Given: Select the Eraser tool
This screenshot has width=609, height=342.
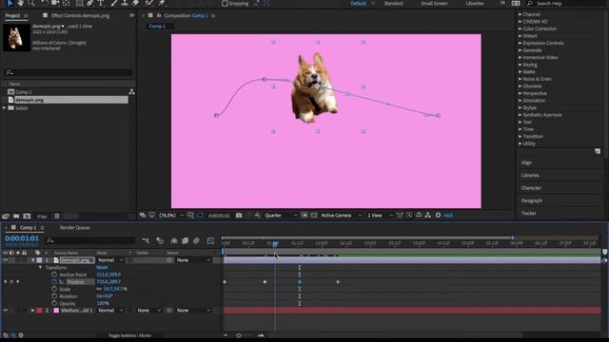Looking at the screenshot, I should tap(135, 3).
